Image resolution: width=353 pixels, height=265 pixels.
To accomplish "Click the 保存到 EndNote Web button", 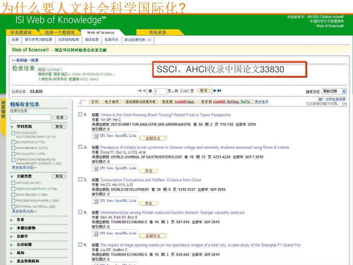I will (178, 102).
